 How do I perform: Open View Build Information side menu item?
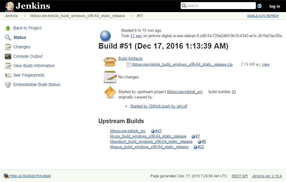tap(34, 66)
